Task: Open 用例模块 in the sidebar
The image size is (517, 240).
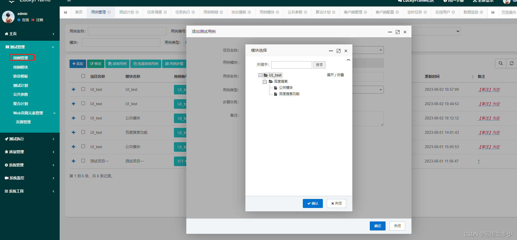Action: click(21, 67)
